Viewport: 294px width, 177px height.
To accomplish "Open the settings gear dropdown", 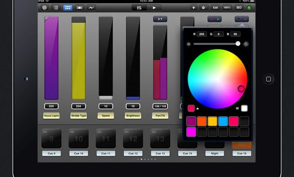I will pyautogui.click(x=204, y=7).
